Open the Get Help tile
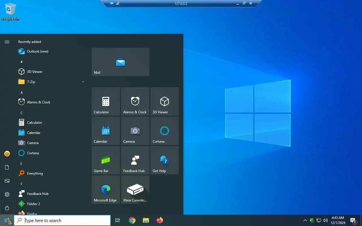Viewport: 362px width, 226px height. (165, 160)
